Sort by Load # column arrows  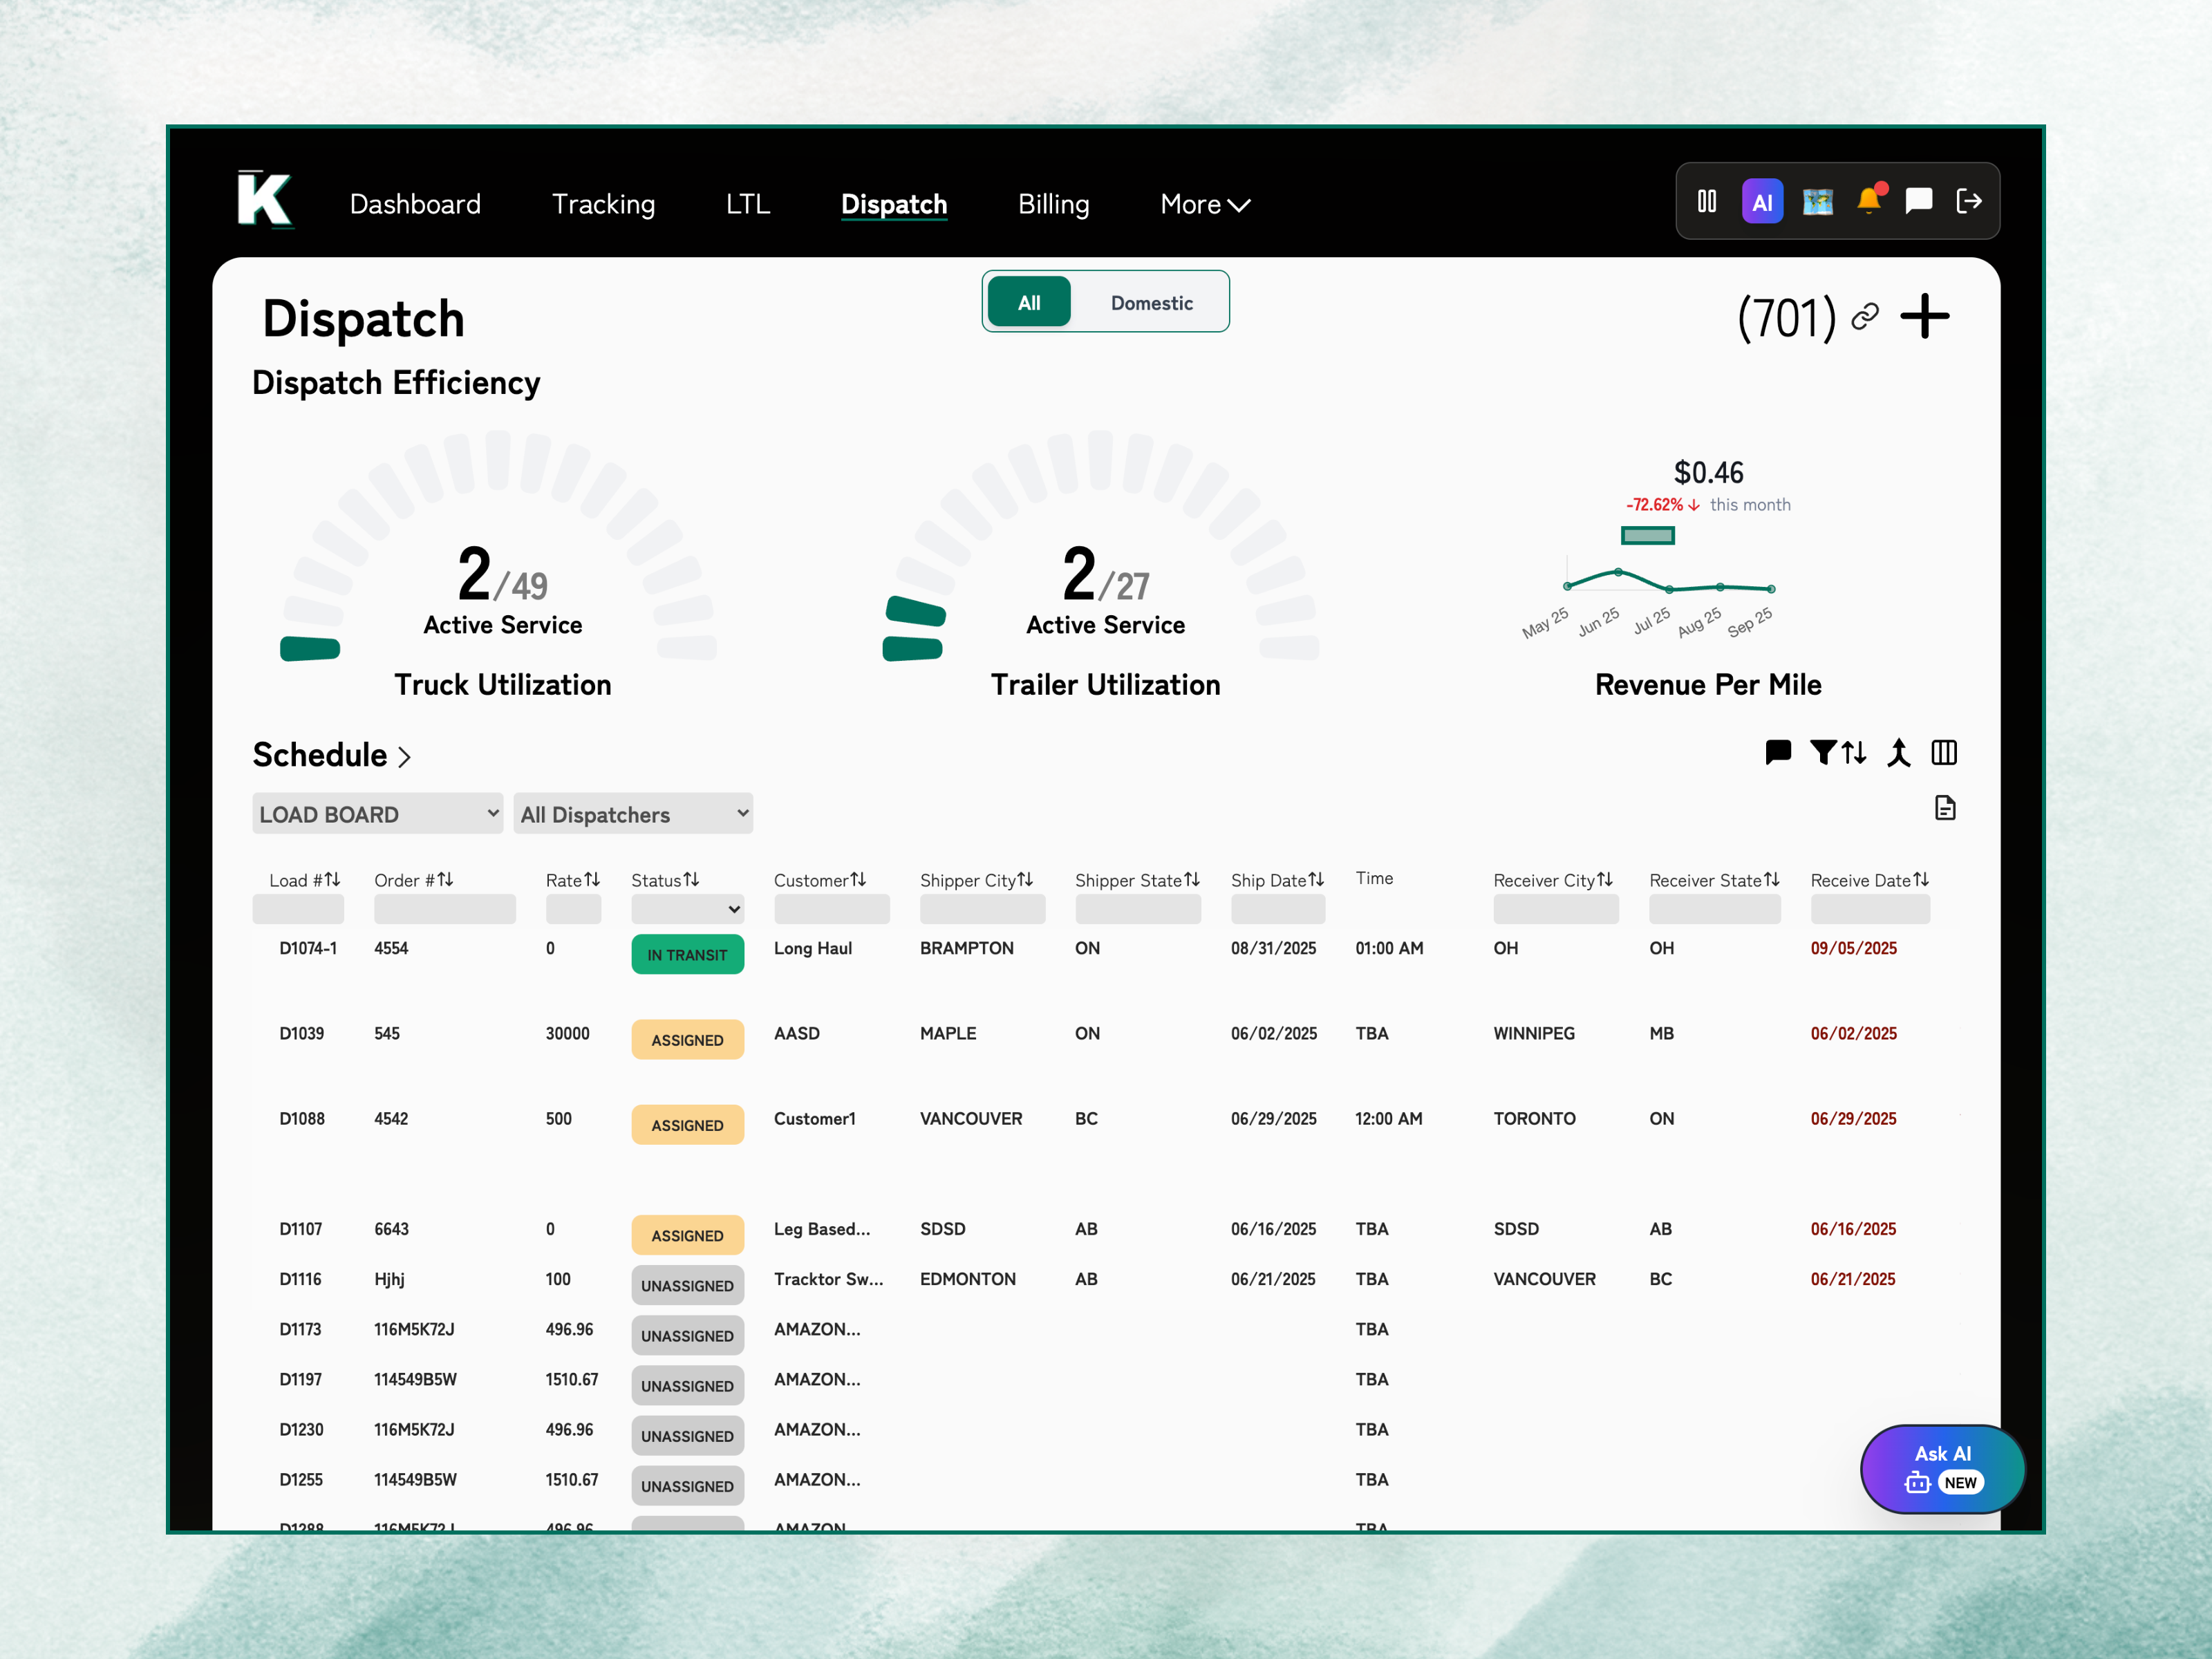pyautogui.click(x=332, y=879)
